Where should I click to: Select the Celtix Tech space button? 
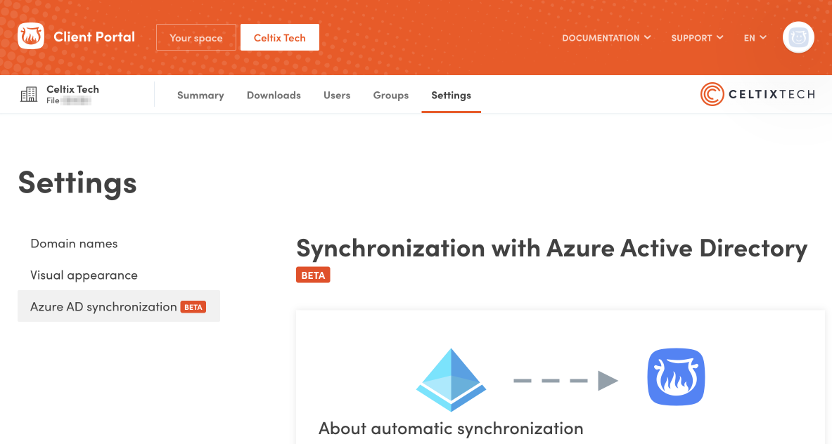[x=280, y=38]
